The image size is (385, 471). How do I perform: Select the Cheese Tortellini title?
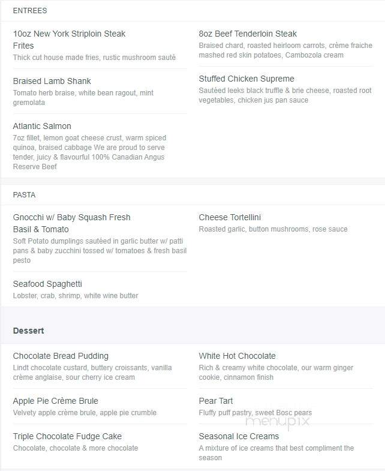click(230, 217)
